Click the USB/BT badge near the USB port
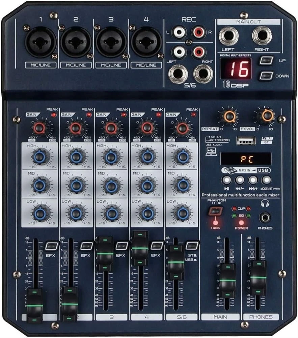Viewport: 298px width, 338px height. click(x=266, y=141)
